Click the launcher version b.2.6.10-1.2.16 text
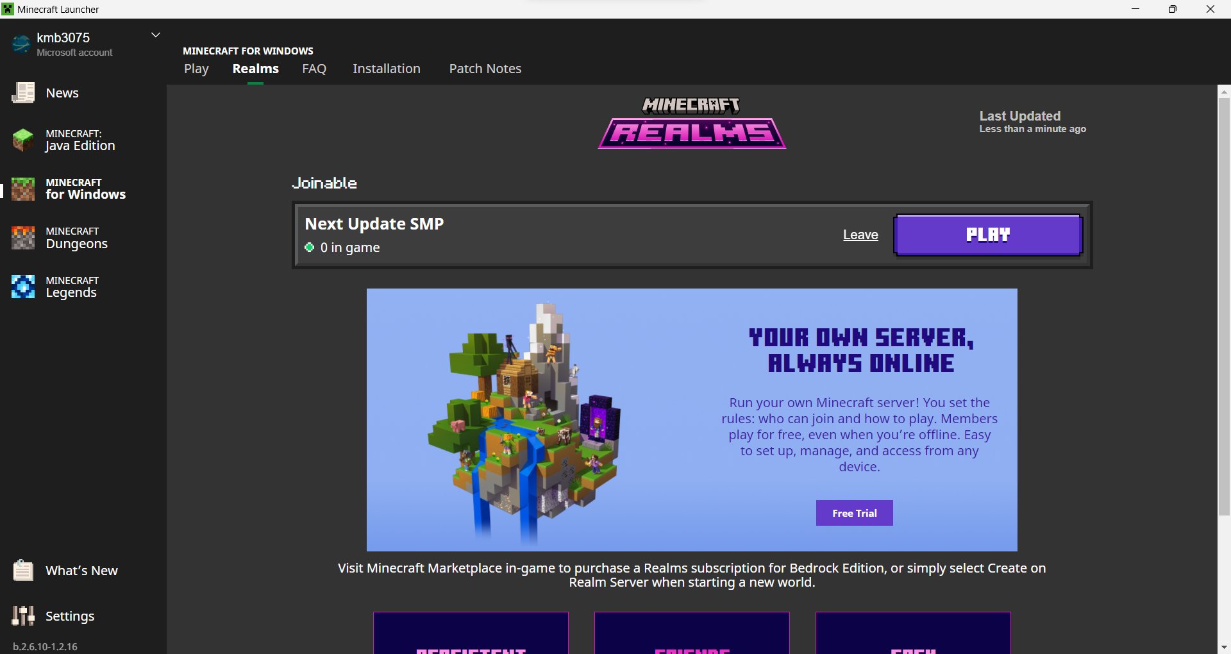 [x=45, y=646]
